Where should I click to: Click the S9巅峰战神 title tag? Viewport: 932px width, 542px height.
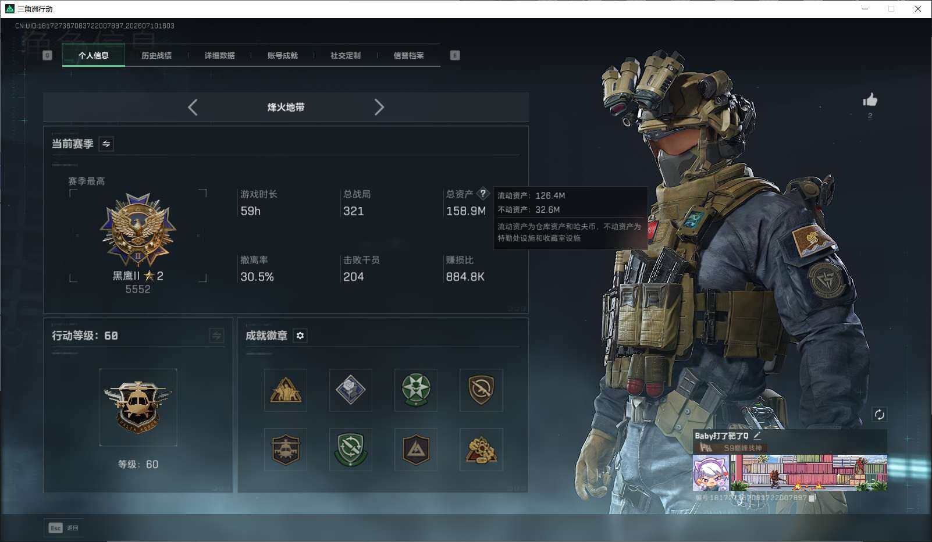point(732,448)
